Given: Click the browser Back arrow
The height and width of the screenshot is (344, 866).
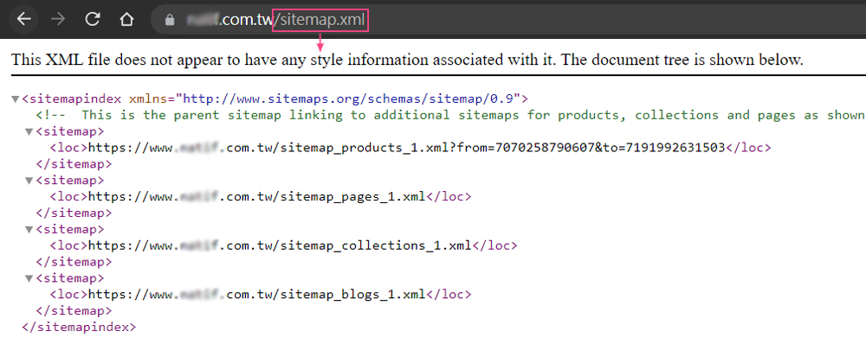Looking at the screenshot, I should (x=23, y=19).
